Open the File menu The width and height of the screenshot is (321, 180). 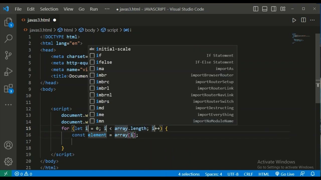point(18,9)
